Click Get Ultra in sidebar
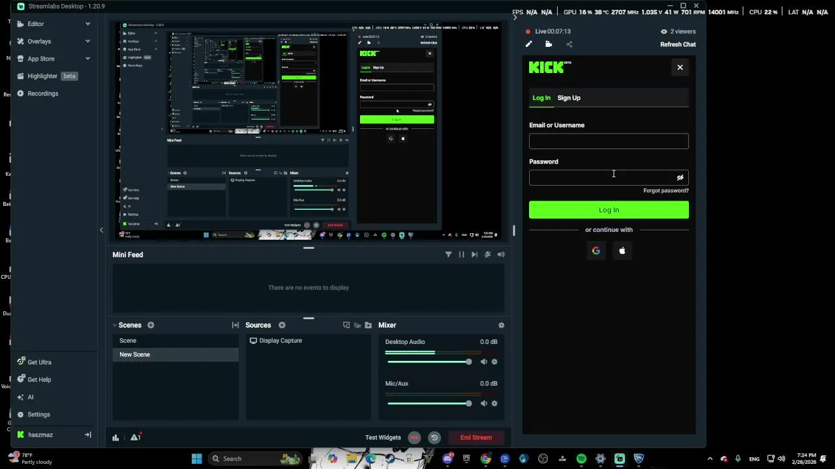Viewport: 835px width, 469px height. pyautogui.click(x=39, y=362)
